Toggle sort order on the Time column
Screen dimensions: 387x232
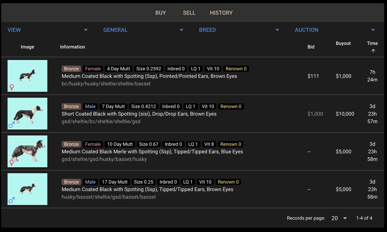(372, 43)
